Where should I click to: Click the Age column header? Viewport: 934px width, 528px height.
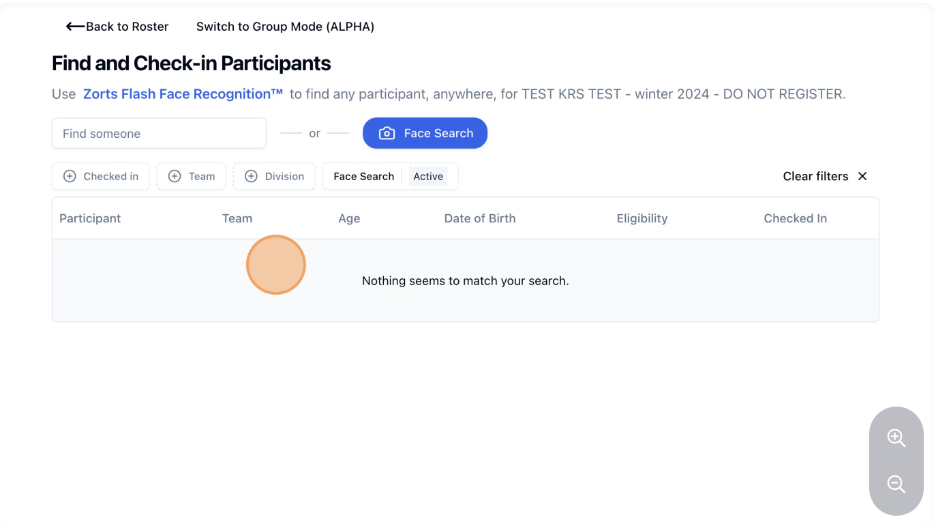[x=349, y=218]
